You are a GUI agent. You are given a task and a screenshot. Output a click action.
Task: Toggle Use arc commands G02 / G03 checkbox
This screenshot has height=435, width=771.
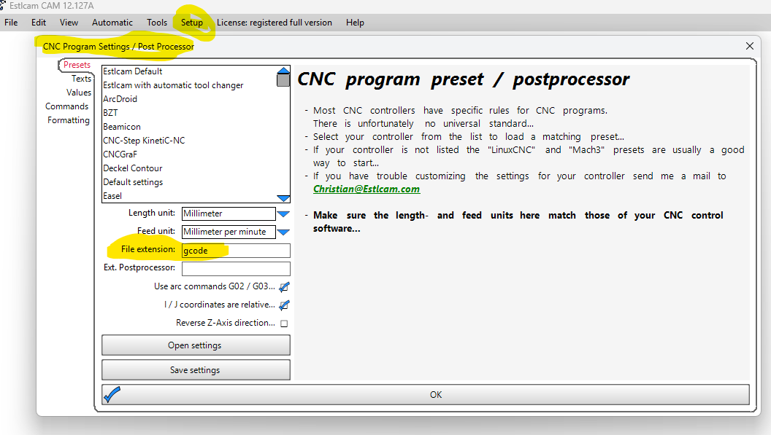point(284,287)
